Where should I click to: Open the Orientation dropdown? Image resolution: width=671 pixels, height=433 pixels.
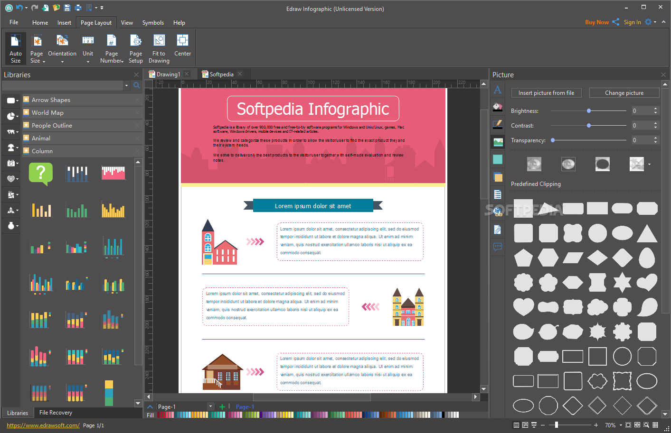(62, 48)
